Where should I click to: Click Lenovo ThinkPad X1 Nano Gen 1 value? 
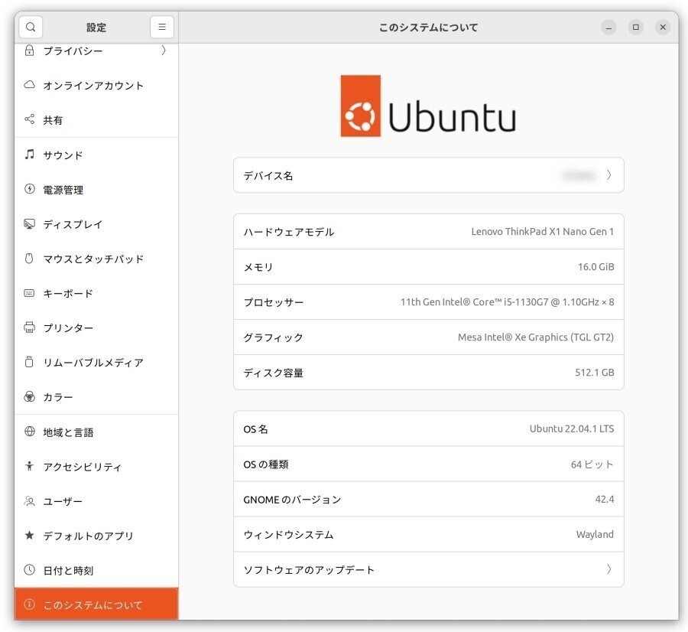point(542,232)
